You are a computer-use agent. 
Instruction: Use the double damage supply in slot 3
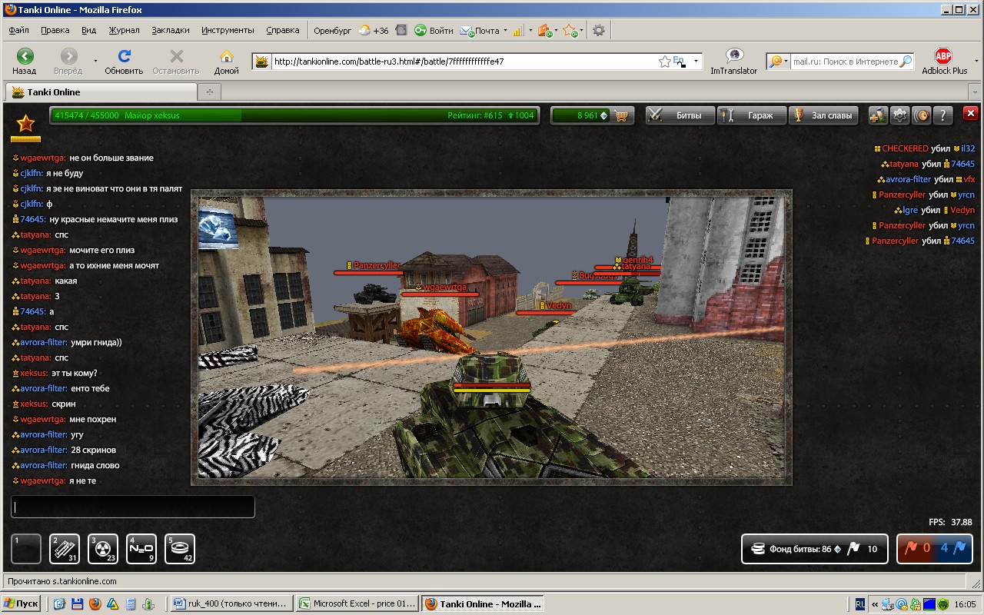(103, 549)
